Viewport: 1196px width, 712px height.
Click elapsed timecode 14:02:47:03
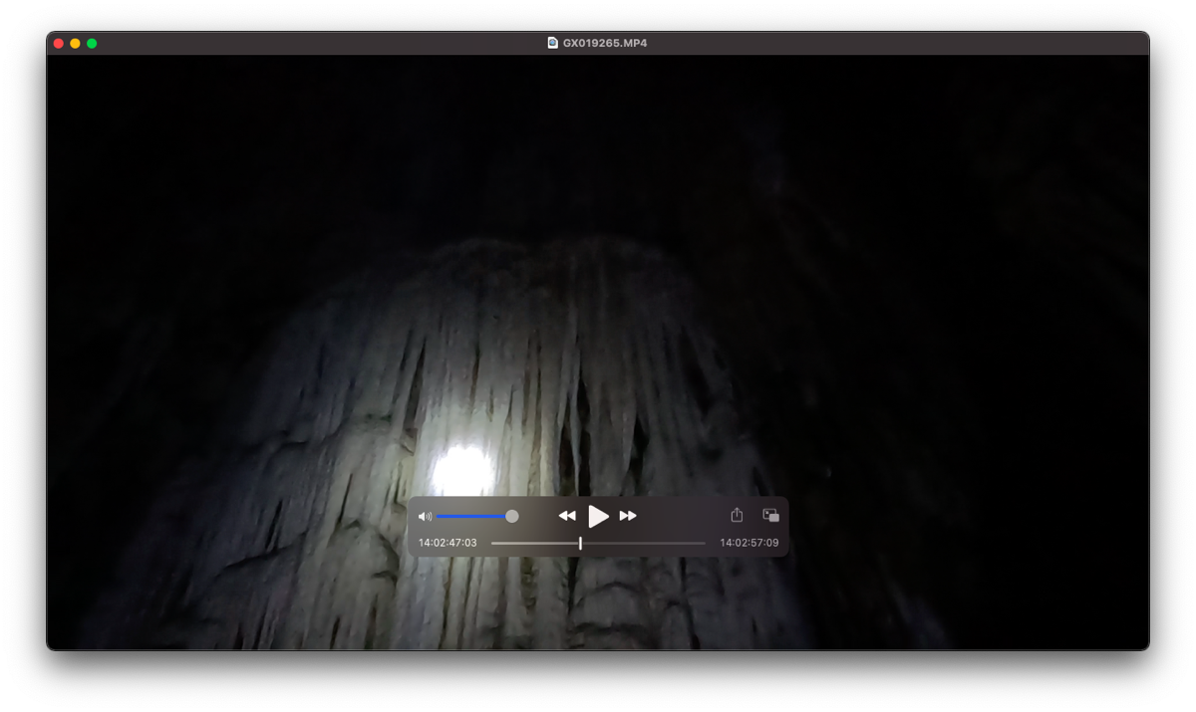point(448,544)
